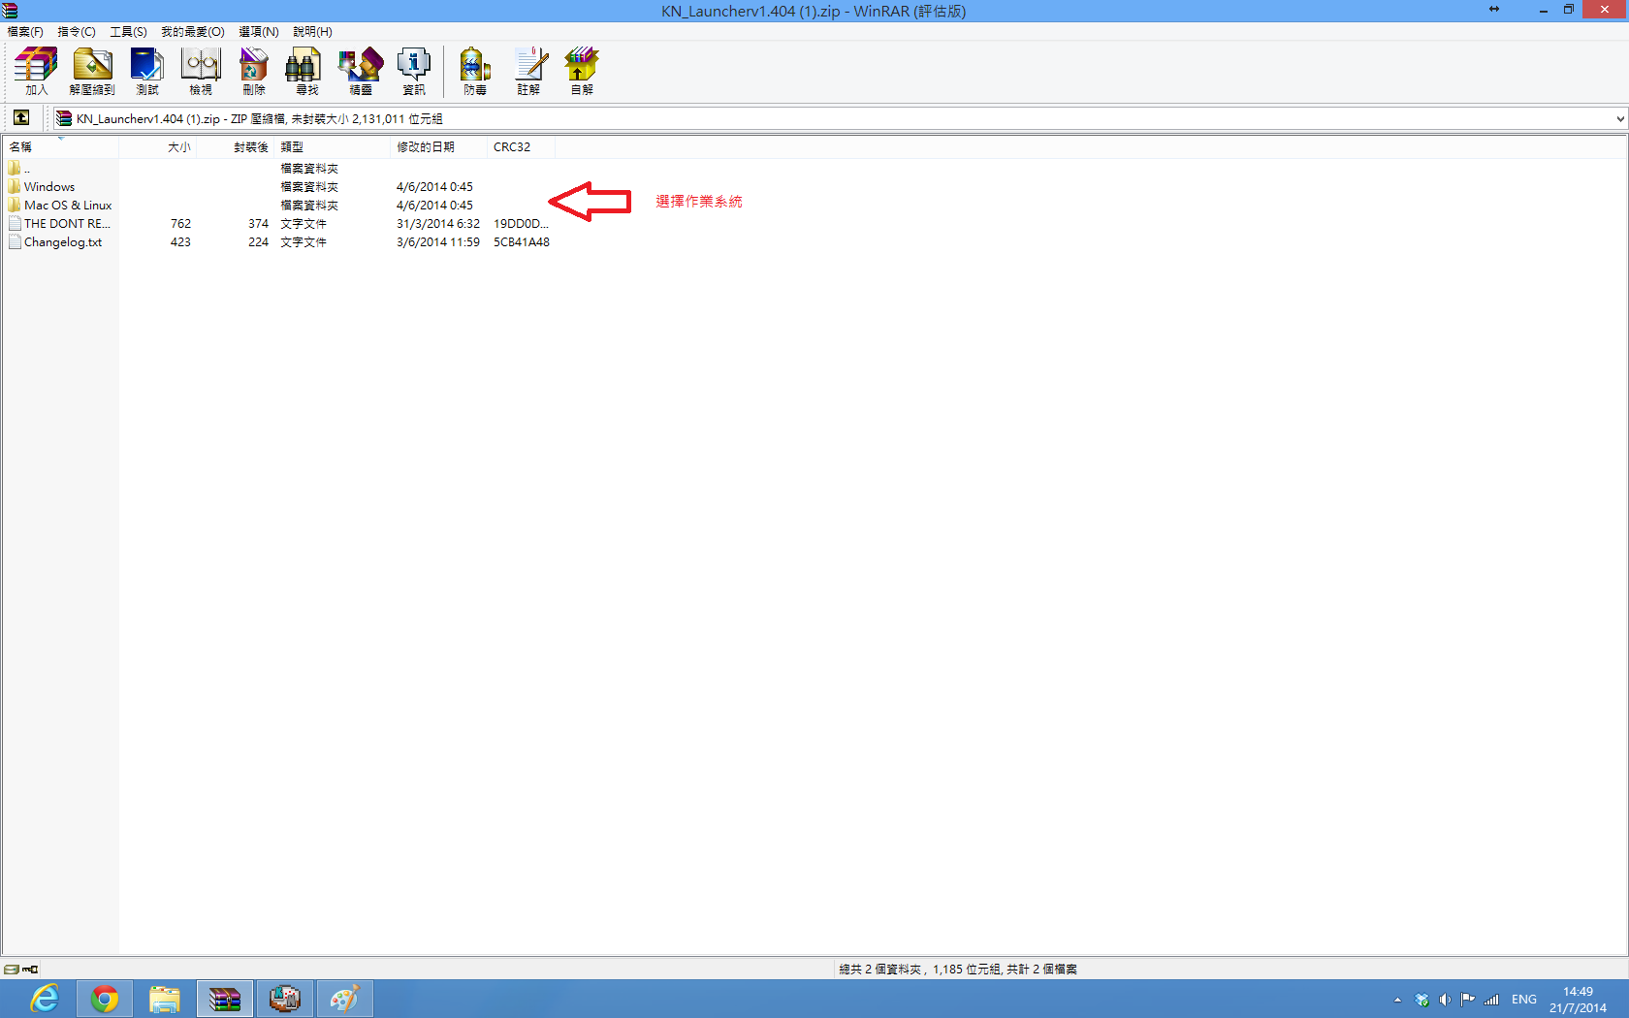The image size is (1629, 1018).
Task: Open the 註解 (Comment) editor icon
Action: tap(528, 71)
